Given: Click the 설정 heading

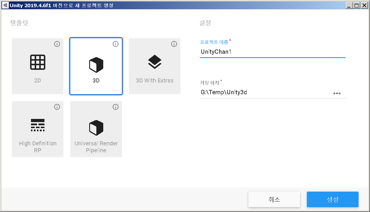Looking at the screenshot, I should pos(205,23).
